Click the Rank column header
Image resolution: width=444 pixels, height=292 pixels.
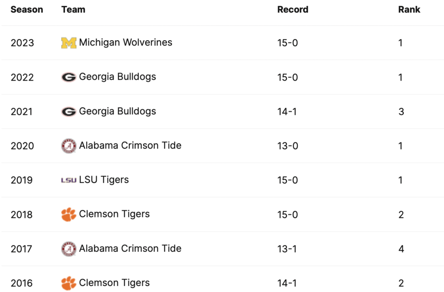tap(409, 10)
